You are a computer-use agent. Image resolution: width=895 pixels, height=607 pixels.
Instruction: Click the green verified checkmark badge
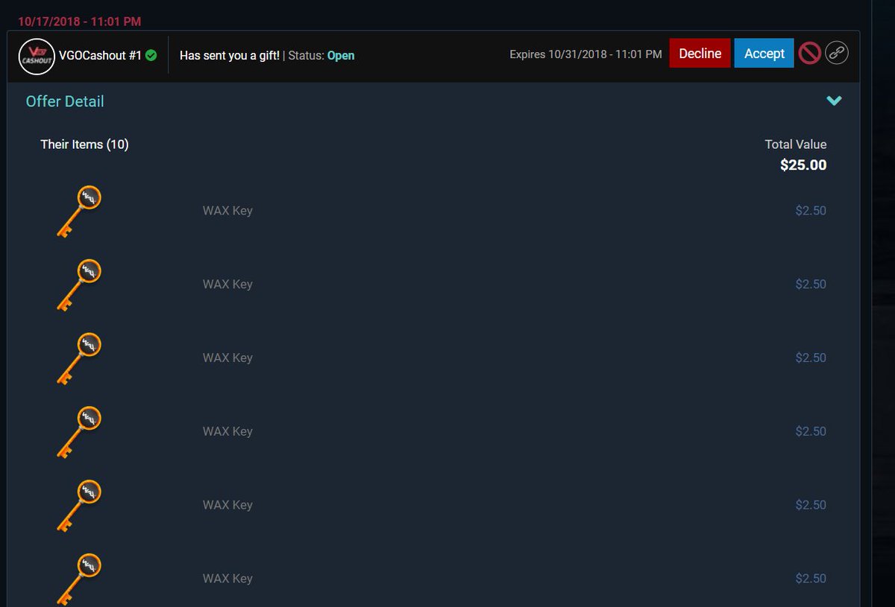coord(151,55)
